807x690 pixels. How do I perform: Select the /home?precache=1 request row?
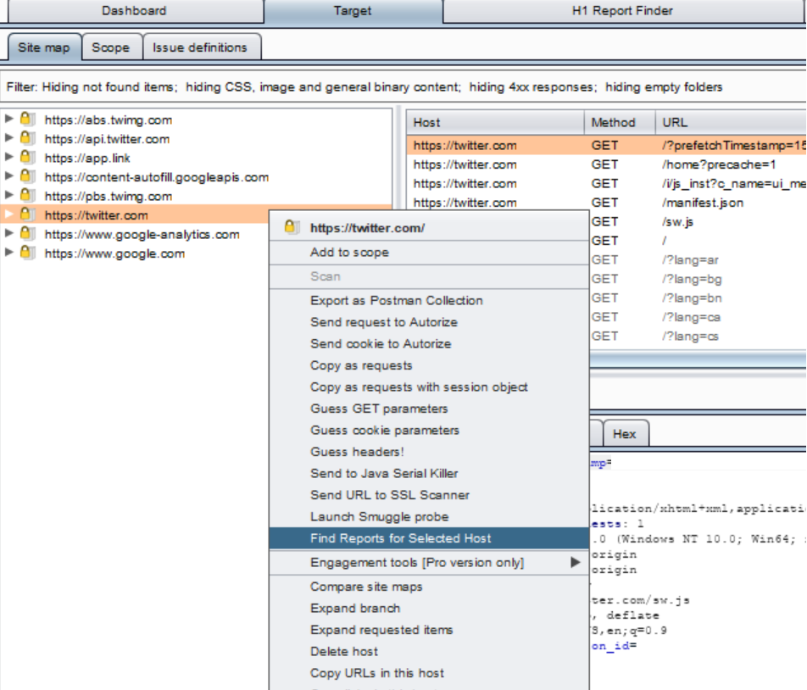point(606,164)
